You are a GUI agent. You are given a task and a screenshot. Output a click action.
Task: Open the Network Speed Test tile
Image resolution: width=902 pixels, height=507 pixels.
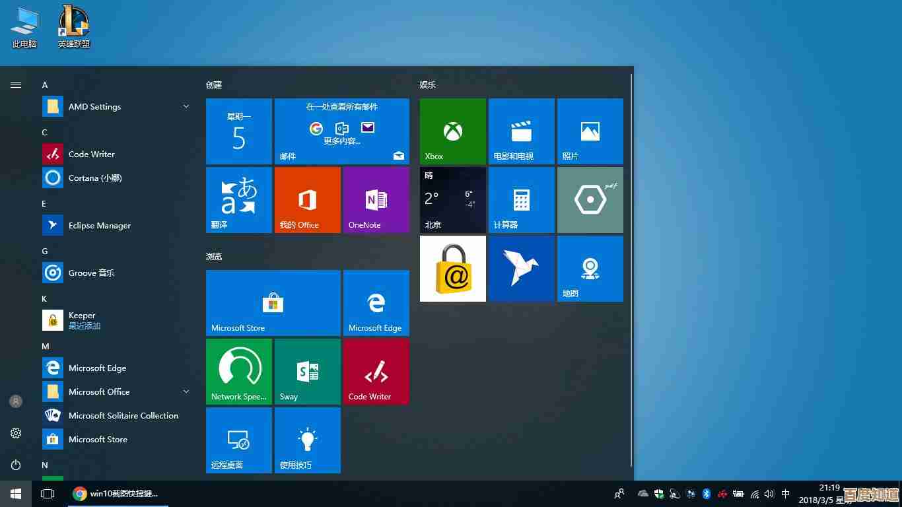(x=239, y=372)
